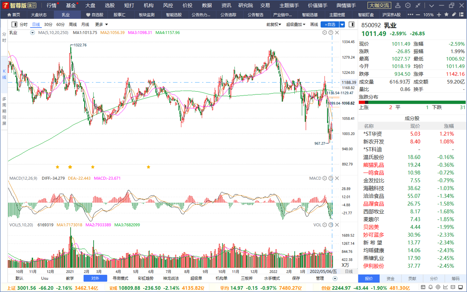The image size is (467, 292).
Task: Switch chart period to 分时
Action: tap(24, 25)
